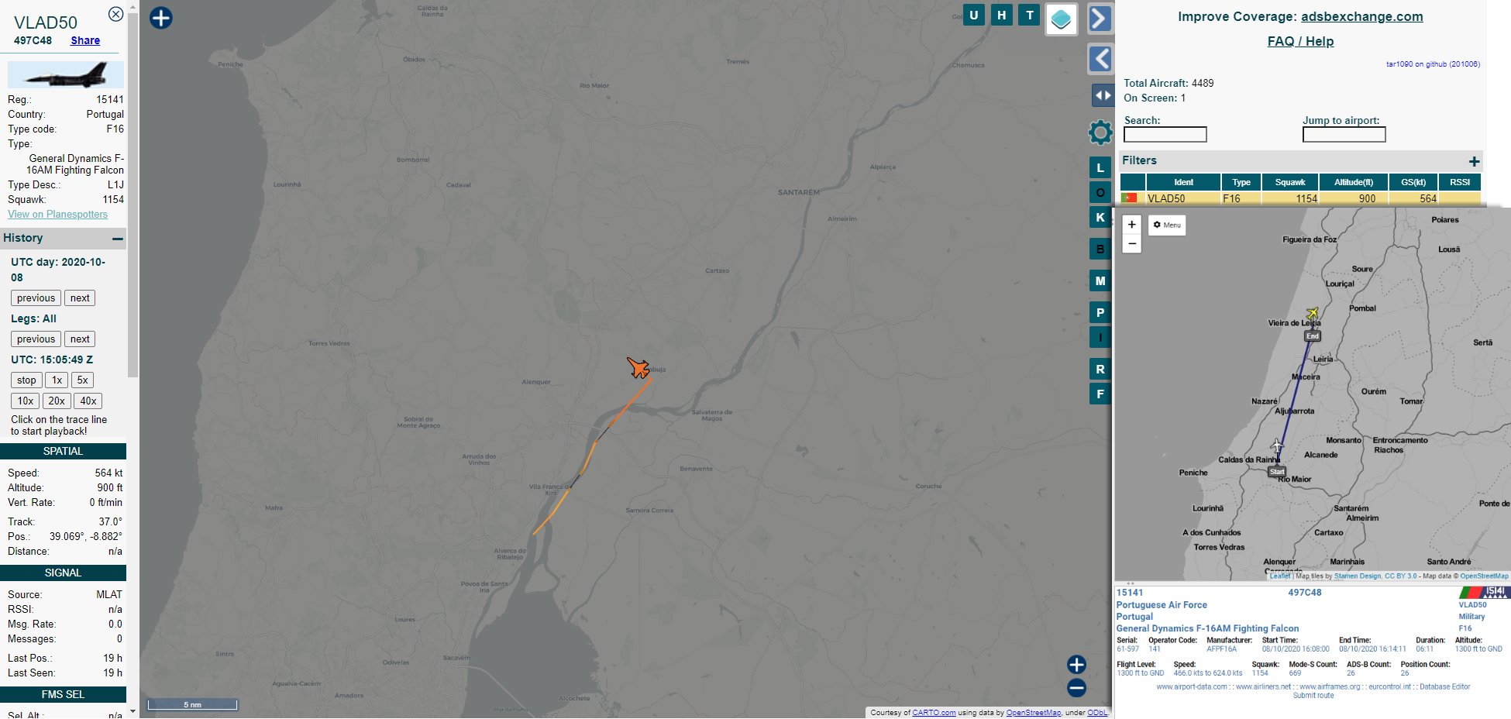Viewport: 1511px width, 719px height.
Task: Zoom out with the map minus icon
Action: click(x=1076, y=688)
